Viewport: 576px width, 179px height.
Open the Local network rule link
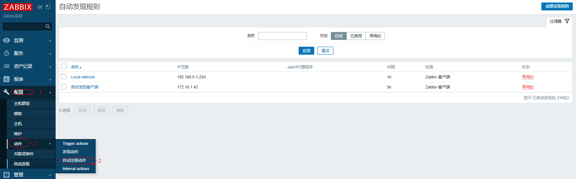point(83,77)
